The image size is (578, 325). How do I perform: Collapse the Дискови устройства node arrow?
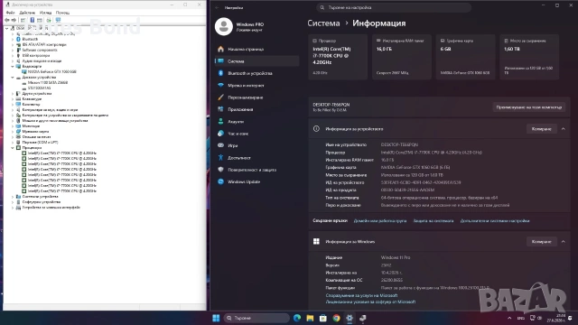point(13,78)
